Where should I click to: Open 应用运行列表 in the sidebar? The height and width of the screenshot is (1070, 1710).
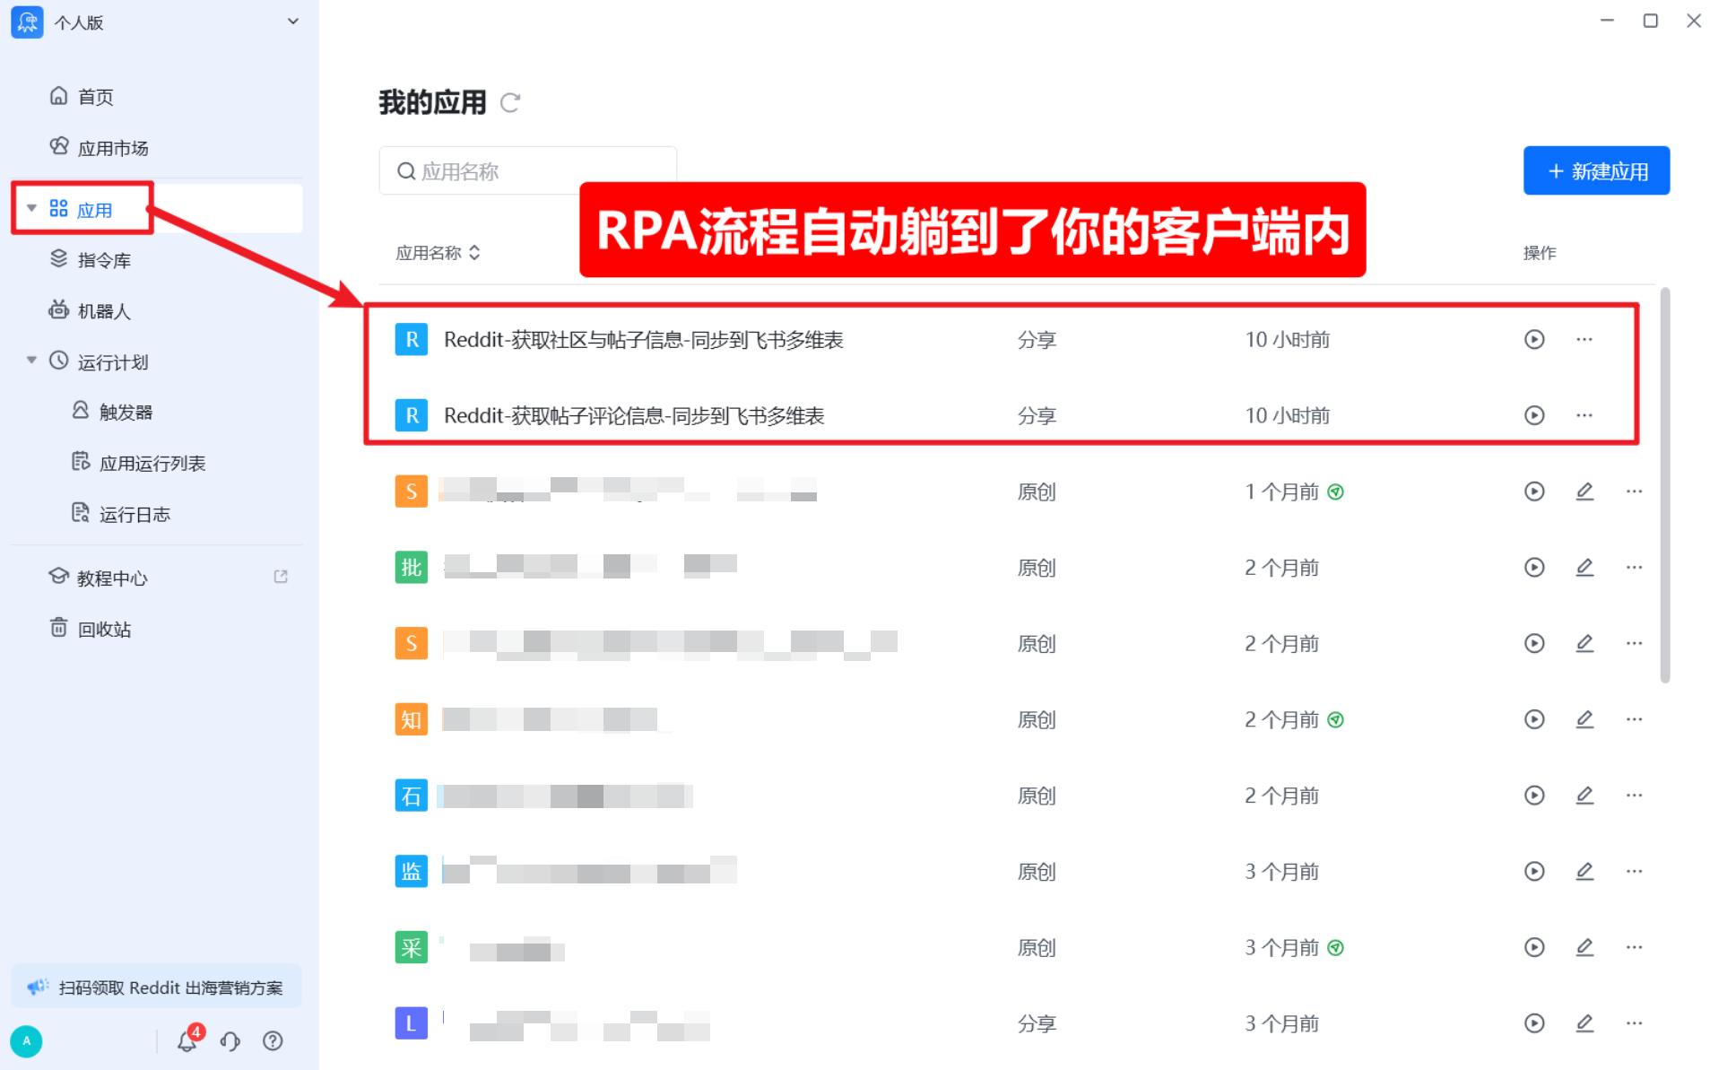[x=138, y=463]
